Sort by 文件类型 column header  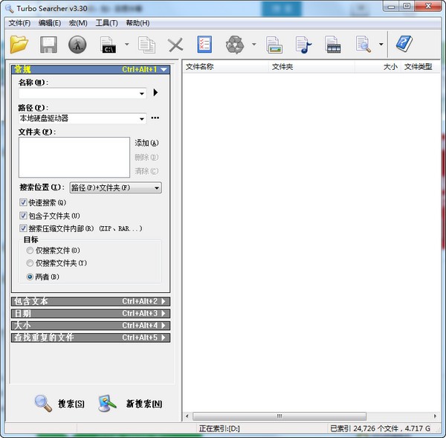(x=421, y=67)
